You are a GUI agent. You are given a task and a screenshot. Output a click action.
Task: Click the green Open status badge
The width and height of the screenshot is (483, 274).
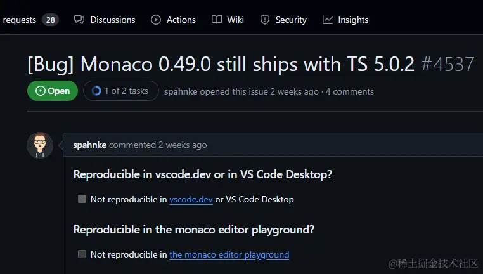(x=53, y=91)
